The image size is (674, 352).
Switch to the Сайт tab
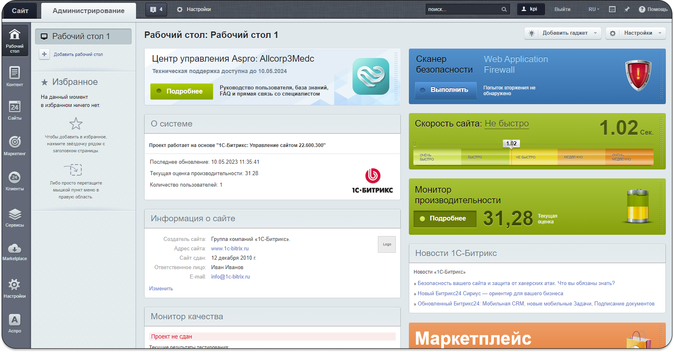(20, 11)
